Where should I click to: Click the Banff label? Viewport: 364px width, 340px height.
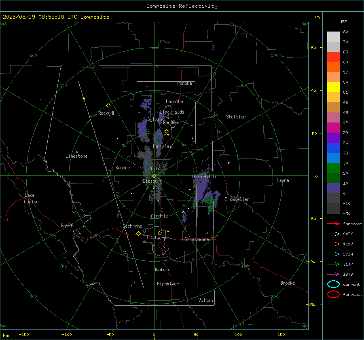(67, 225)
